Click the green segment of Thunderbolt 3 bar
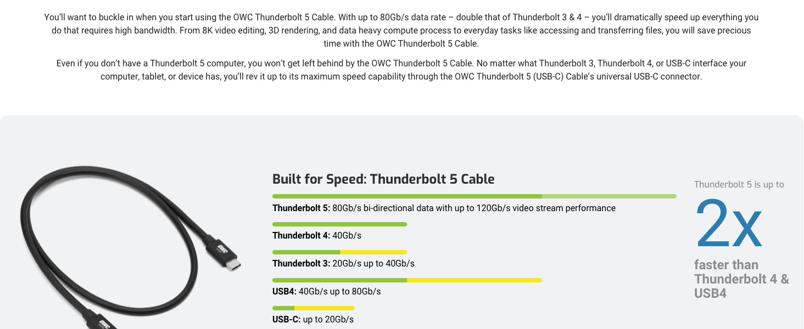 click(x=306, y=252)
